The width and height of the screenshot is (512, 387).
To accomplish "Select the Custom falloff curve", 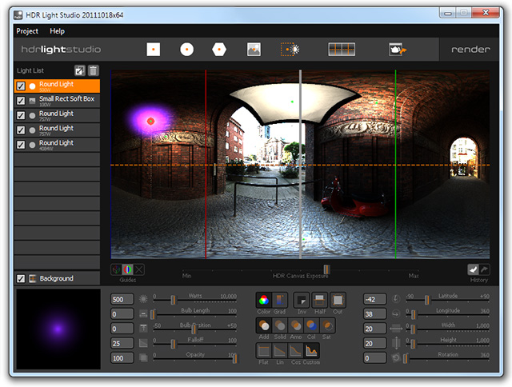I will coord(311,351).
